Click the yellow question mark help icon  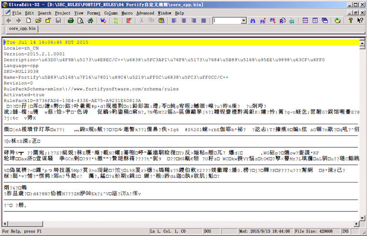[351, 21]
